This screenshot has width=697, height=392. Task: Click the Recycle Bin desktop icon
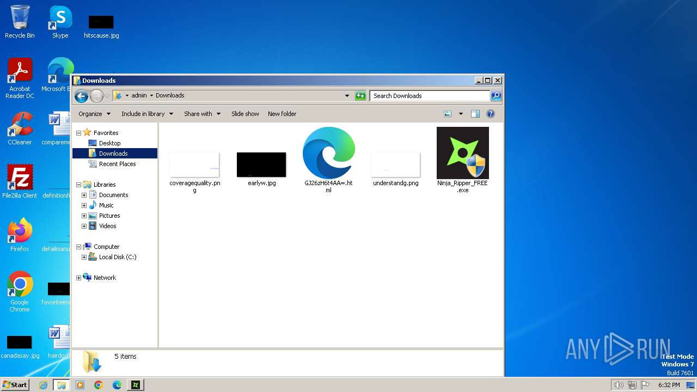pyautogui.click(x=20, y=22)
